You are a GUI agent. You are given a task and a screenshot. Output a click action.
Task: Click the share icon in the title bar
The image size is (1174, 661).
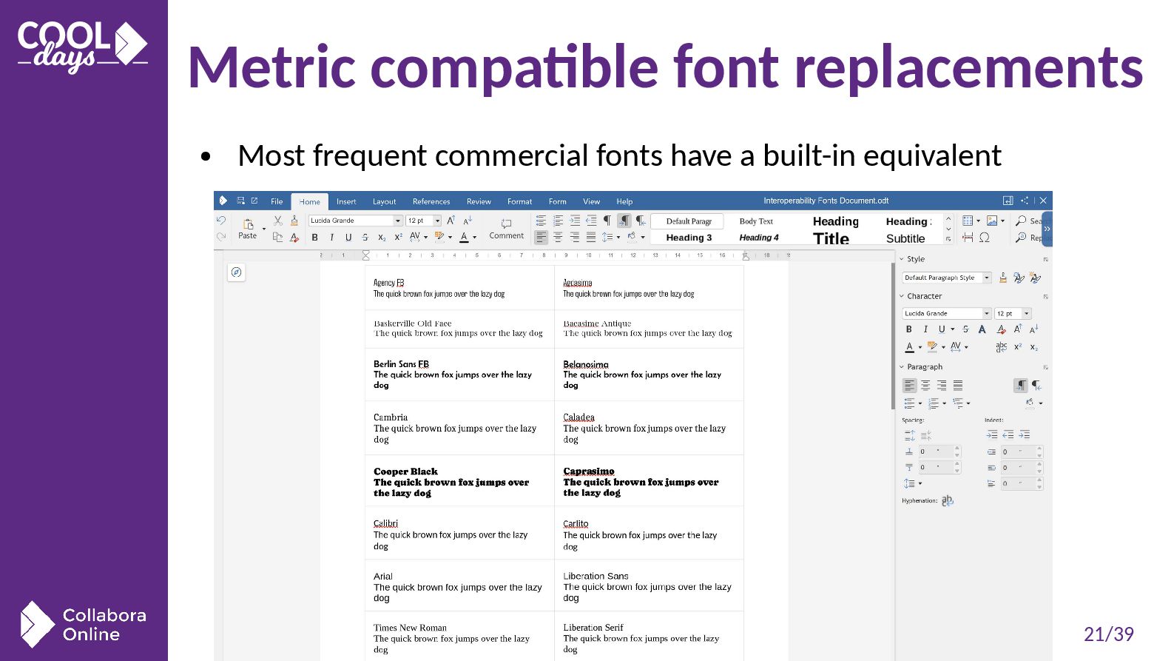pyautogui.click(x=1025, y=201)
